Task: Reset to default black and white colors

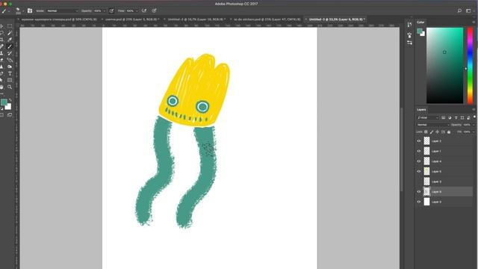Action: coord(1,108)
